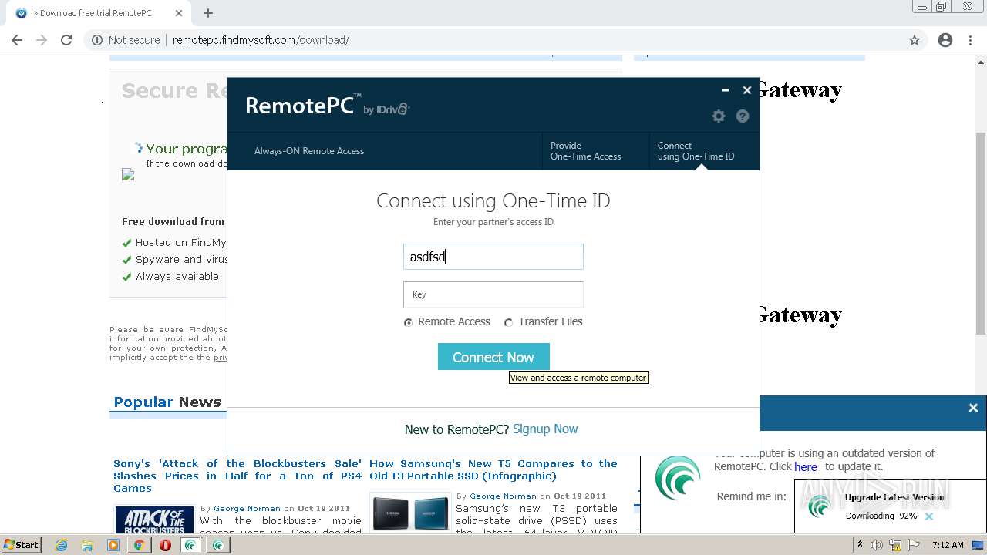Select the Transfer Files radio button
Image resolution: width=987 pixels, height=555 pixels.
coord(508,322)
